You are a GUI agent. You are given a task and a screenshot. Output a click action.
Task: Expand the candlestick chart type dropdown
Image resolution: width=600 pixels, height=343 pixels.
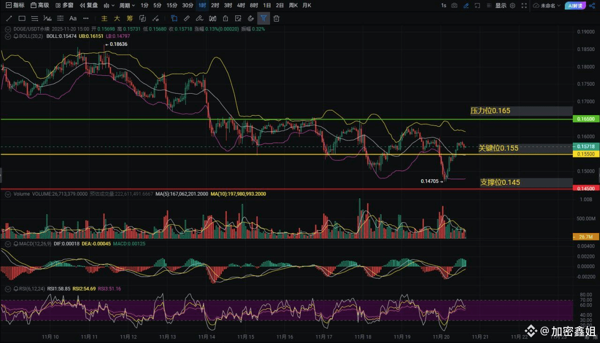pyautogui.click(x=109, y=6)
